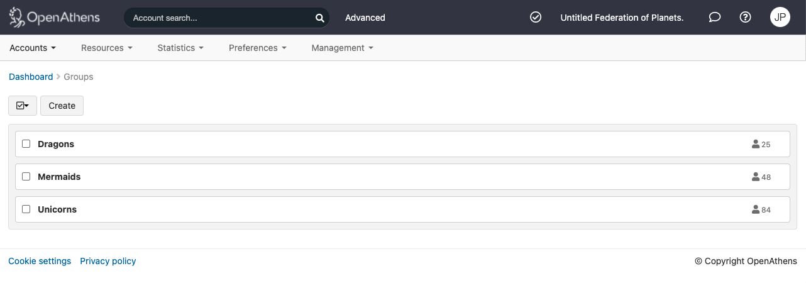This screenshot has width=806, height=283.
Task: Click the Account search input field
Action: (x=220, y=18)
